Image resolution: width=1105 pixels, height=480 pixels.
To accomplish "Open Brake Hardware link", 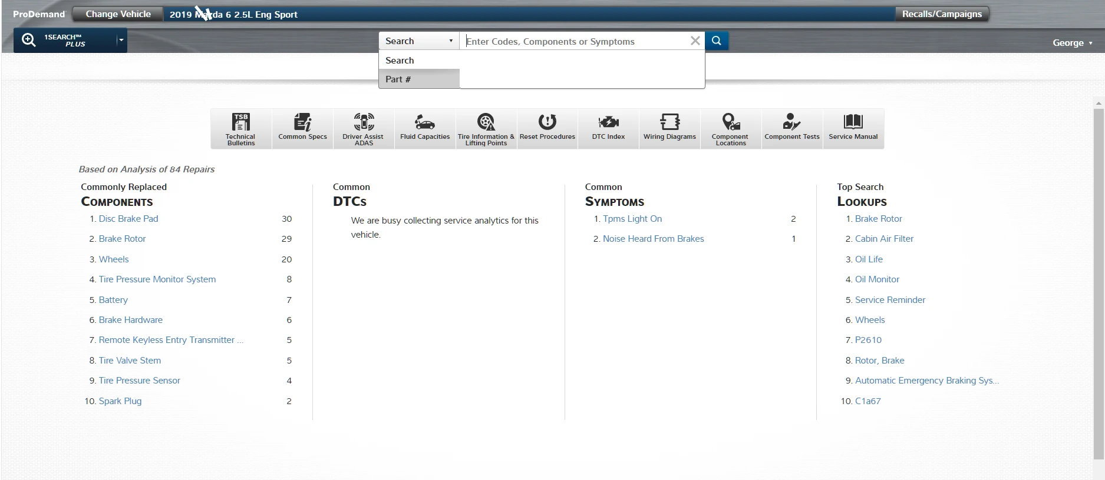I will click(x=131, y=320).
